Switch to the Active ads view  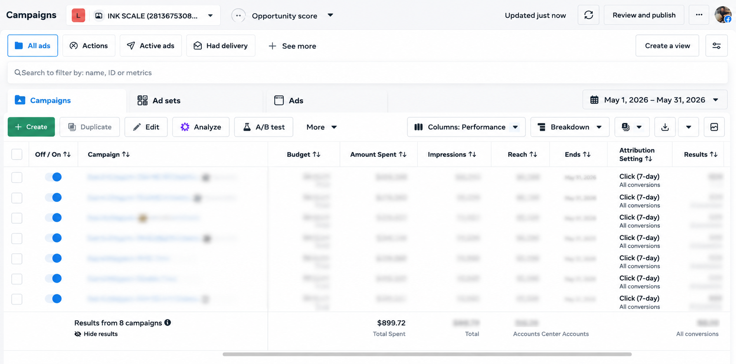pyautogui.click(x=151, y=46)
